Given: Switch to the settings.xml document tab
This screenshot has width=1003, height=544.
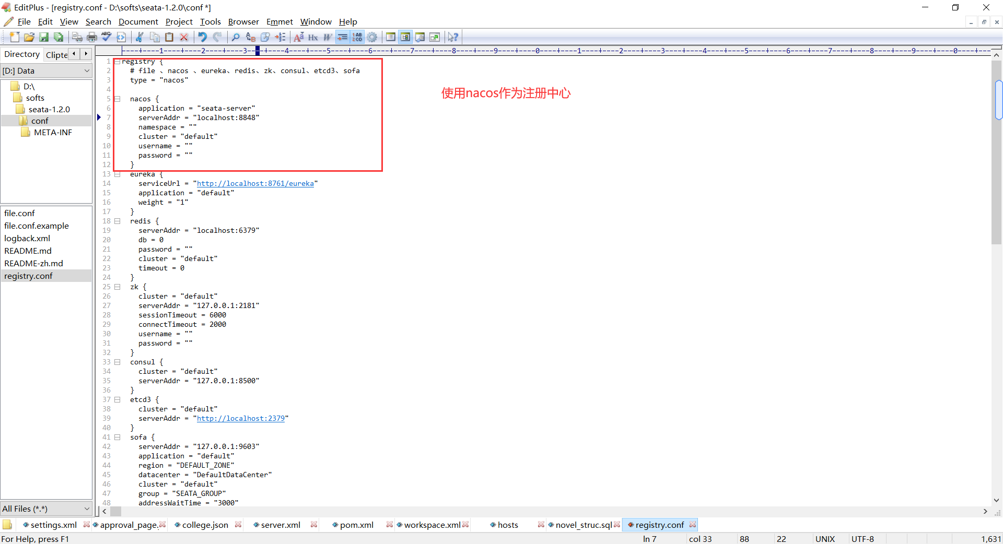Looking at the screenshot, I should coord(53,525).
